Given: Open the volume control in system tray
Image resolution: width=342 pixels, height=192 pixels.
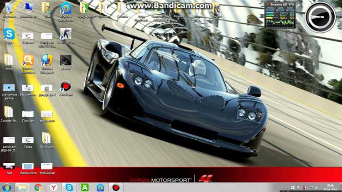Looking at the screenshot, I should point(317,187).
